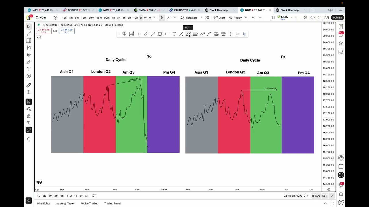Open Trading Panel at bottom
The image size is (369, 207).
pos(112,204)
